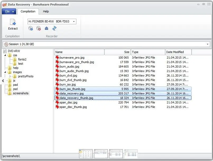
Task: Click the size value 184 605
Action: [123, 67]
